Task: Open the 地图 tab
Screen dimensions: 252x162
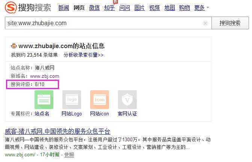Action: pyautogui.click(x=169, y=8)
